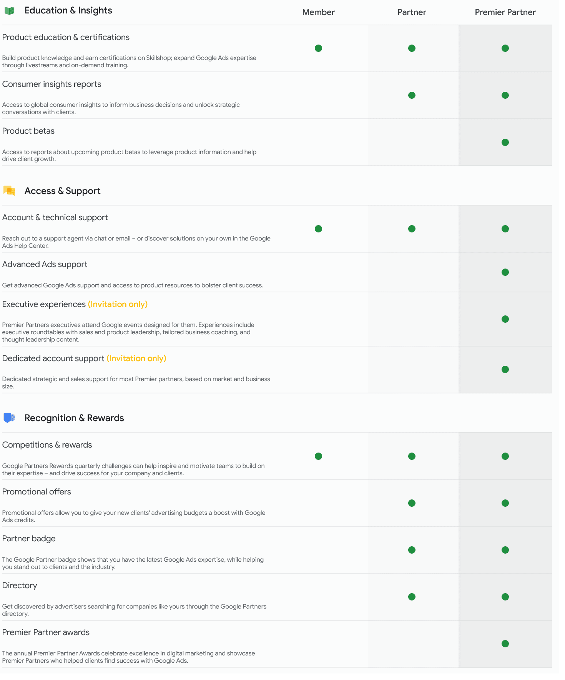This screenshot has width=565, height=680.
Task: Click Premier Partner dot for Product betas
Action: 505,143
